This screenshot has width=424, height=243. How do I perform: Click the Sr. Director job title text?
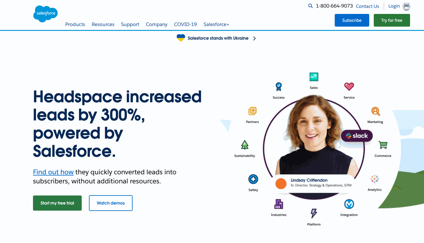click(x=321, y=186)
